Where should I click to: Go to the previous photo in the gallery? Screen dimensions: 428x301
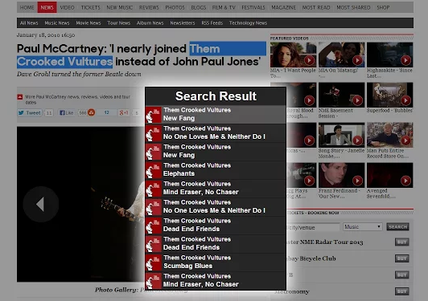[41, 205]
